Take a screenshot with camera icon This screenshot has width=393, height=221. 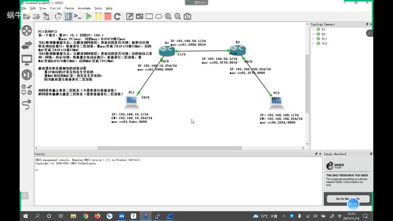click(x=187, y=17)
